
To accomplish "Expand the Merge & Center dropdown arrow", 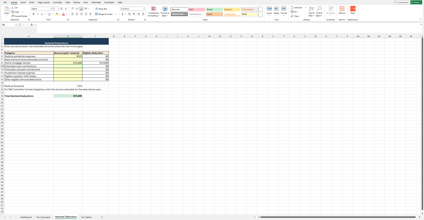I will (116, 14).
